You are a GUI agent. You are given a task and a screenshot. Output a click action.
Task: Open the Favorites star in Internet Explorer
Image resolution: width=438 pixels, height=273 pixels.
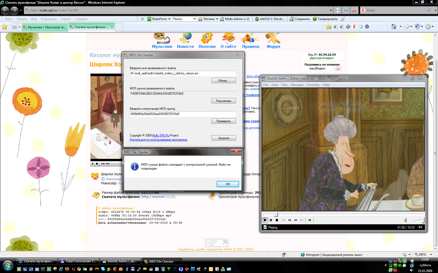(x=5, y=27)
